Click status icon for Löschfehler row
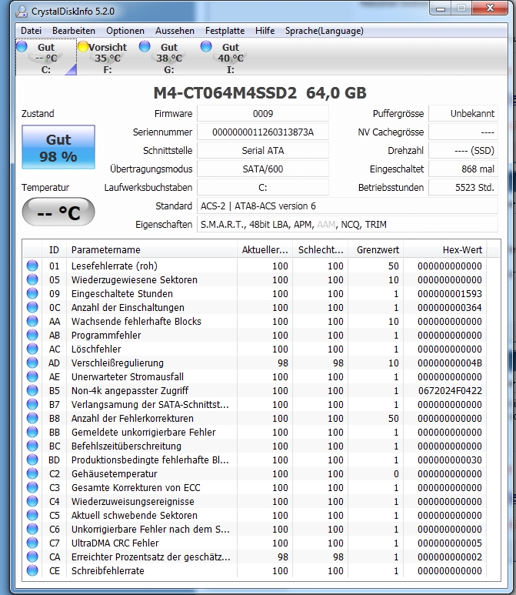This screenshot has width=516, height=595. tap(32, 349)
